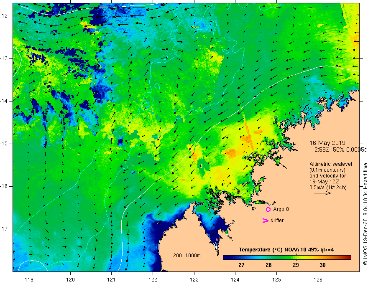
Task: Click the longitude '124' axis label
Action: coord(235,279)
